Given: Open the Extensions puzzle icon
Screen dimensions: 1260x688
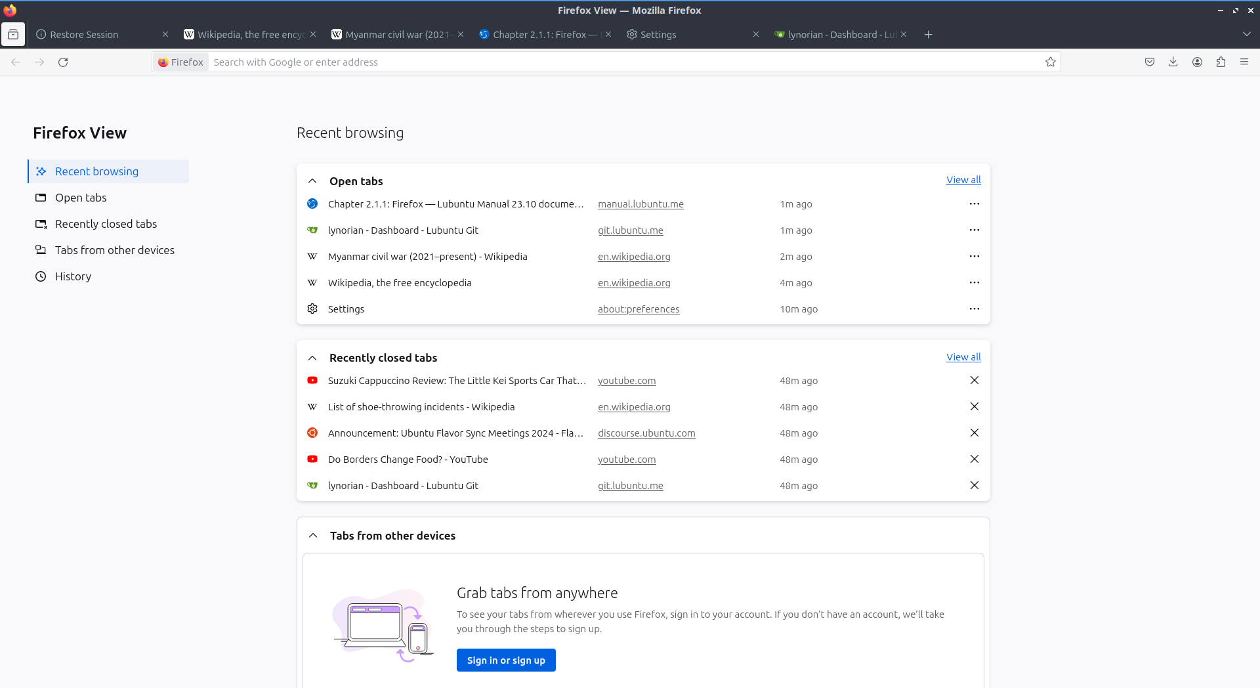Looking at the screenshot, I should pyautogui.click(x=1221, y=62).
